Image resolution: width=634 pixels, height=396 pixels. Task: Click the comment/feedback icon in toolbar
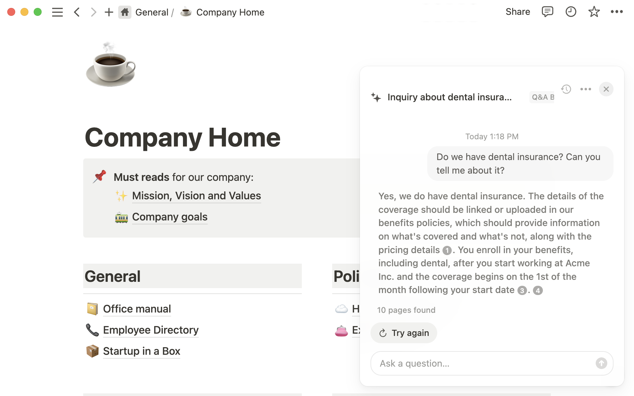point(547,12)
